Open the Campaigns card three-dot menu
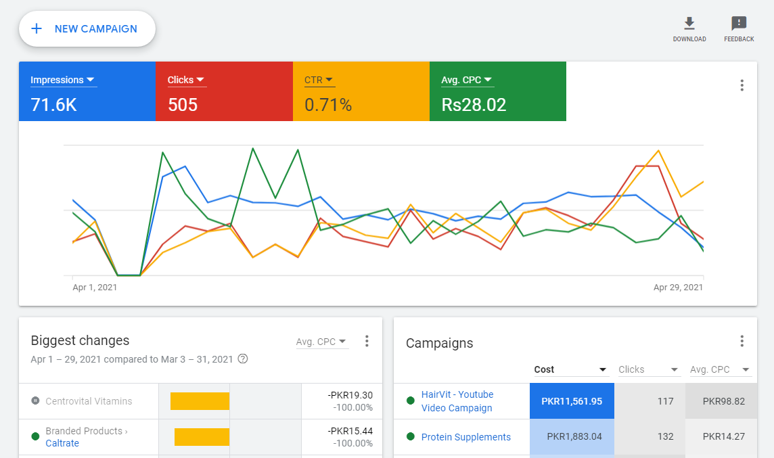The width and height of the screenshot is (774, 458). click(x=742, y=341)
